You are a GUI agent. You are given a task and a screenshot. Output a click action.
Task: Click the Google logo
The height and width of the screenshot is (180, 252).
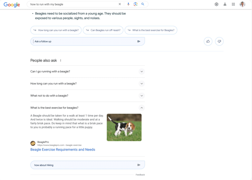(x=12, y=5)
